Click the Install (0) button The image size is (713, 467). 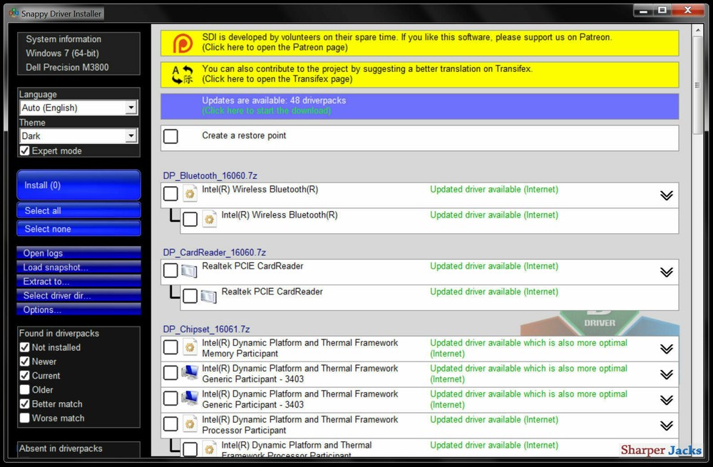click(78, 185)
